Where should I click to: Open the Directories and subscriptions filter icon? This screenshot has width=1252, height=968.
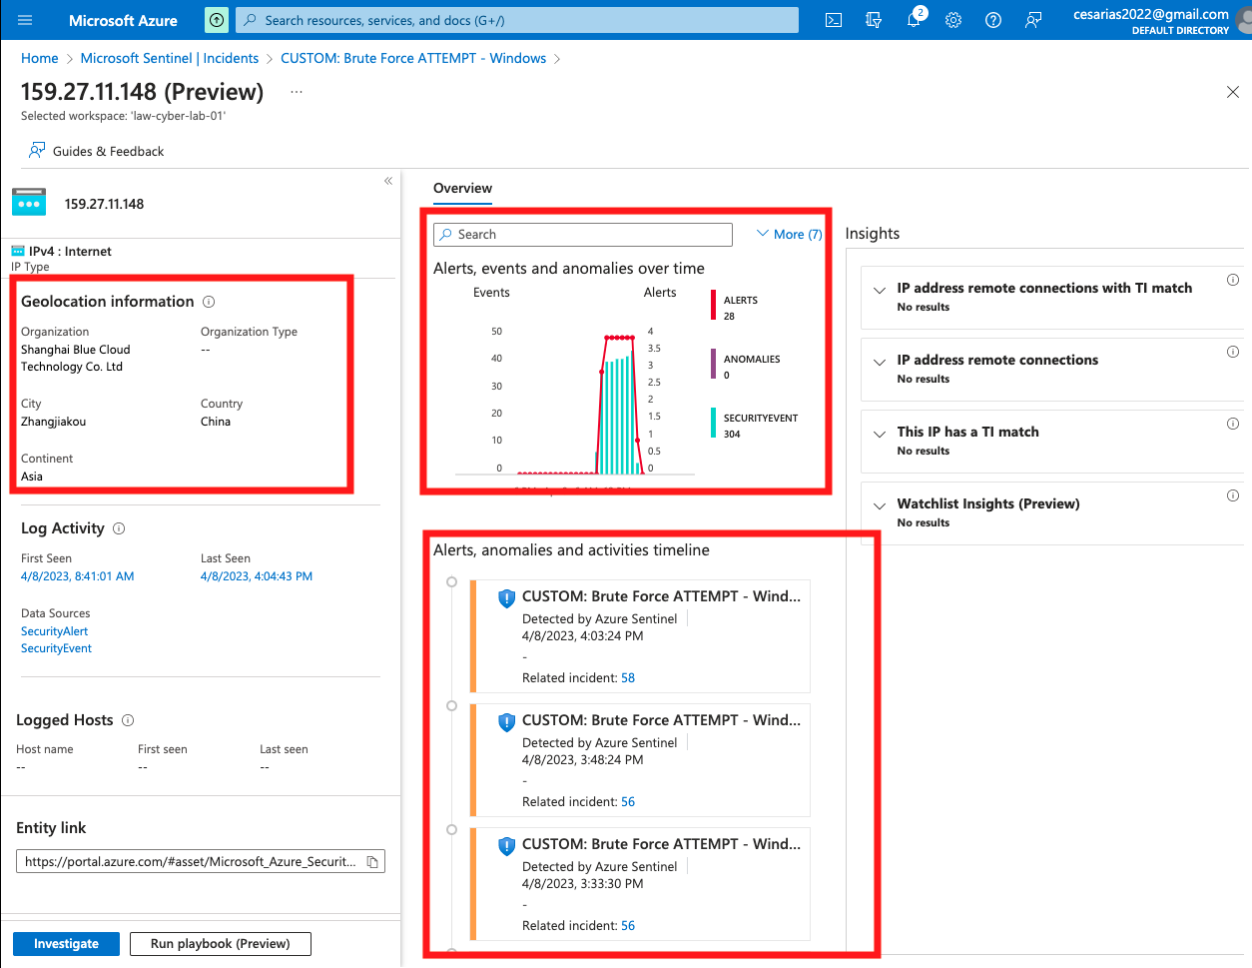[874, 20]
